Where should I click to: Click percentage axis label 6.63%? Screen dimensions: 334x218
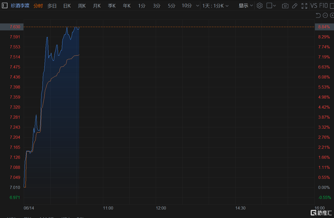point(324,67)
